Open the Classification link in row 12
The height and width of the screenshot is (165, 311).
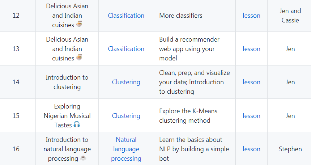(x=126, y=16)
